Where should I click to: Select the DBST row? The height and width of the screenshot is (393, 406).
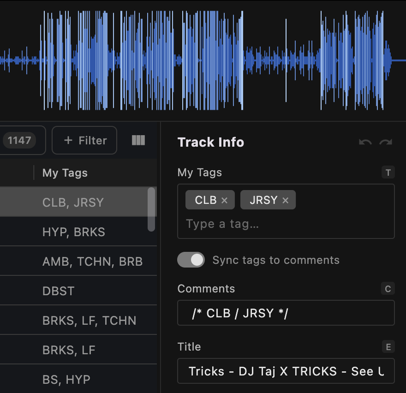pyautogui.click(x=78, y=291)
